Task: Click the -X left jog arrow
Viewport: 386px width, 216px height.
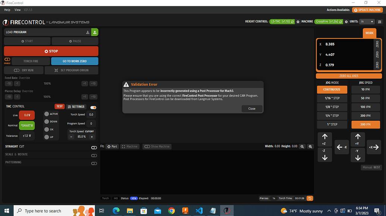Action: click(x=342, y=147)
